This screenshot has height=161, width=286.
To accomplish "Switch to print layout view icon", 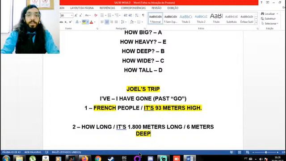I will (240, 152).
